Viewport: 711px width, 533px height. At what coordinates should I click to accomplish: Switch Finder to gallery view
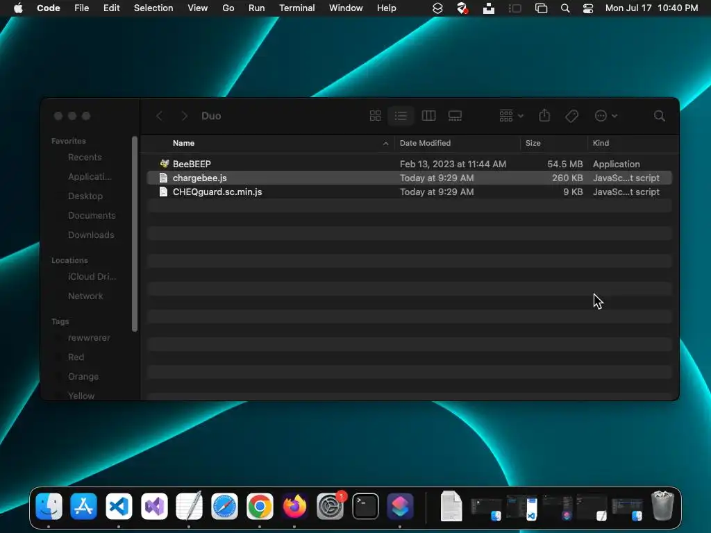pos(455,116)
